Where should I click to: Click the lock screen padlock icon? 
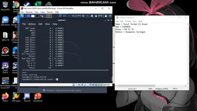pos(106,16)
